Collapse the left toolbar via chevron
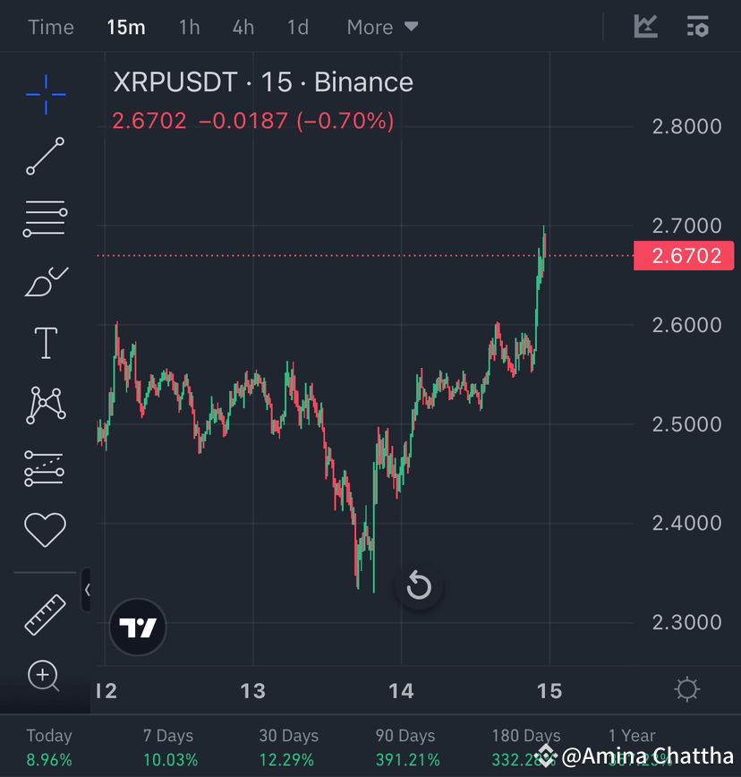Viewport: 741px width, 777px height. pyautogui.click(x=88, y=591)
